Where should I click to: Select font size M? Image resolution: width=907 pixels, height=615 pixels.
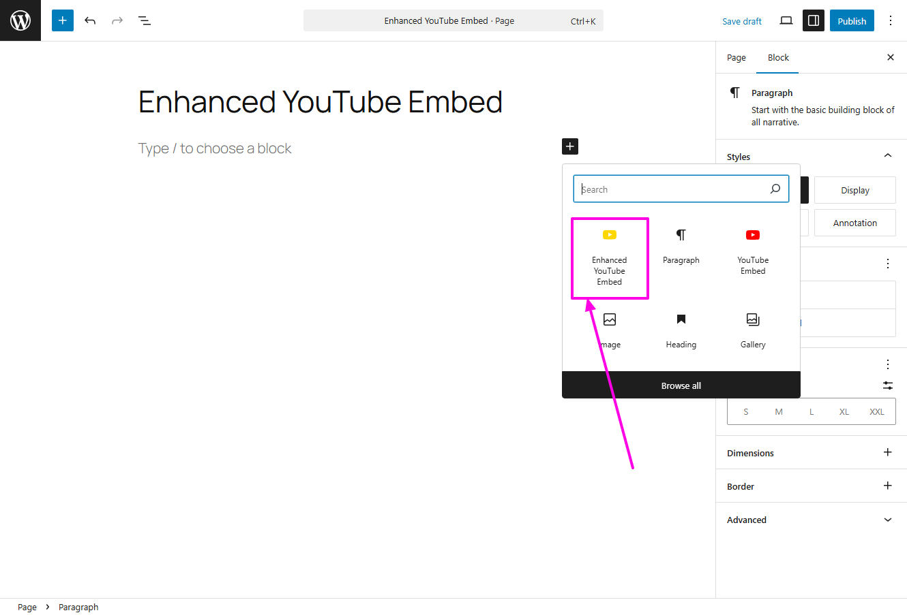(779, 411)
